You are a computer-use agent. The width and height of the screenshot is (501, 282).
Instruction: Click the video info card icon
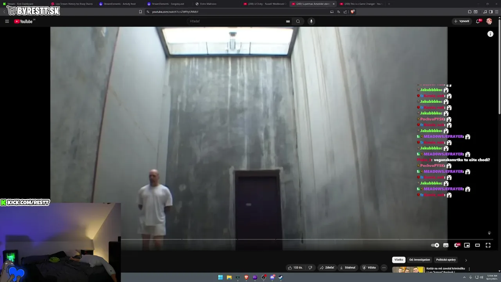[490, 34]
